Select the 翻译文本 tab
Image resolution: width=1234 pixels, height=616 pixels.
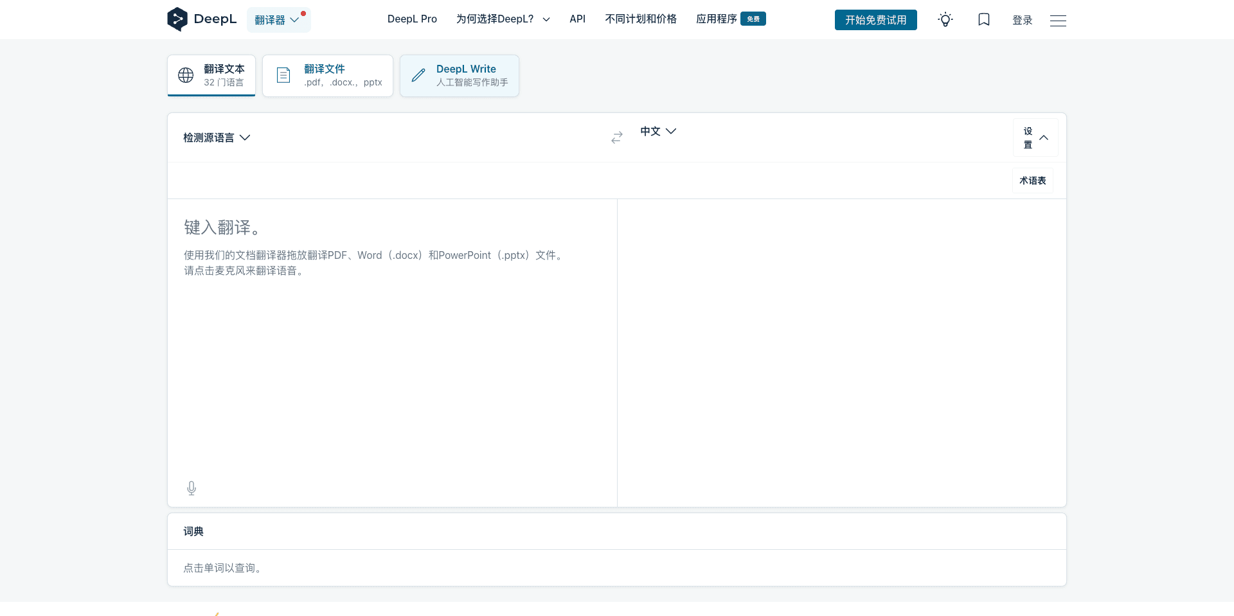[x=211, y=75]
